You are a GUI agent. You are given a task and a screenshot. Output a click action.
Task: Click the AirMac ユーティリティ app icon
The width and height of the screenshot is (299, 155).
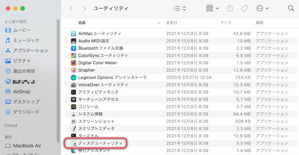pyautogui.click(x=74, y=34)
